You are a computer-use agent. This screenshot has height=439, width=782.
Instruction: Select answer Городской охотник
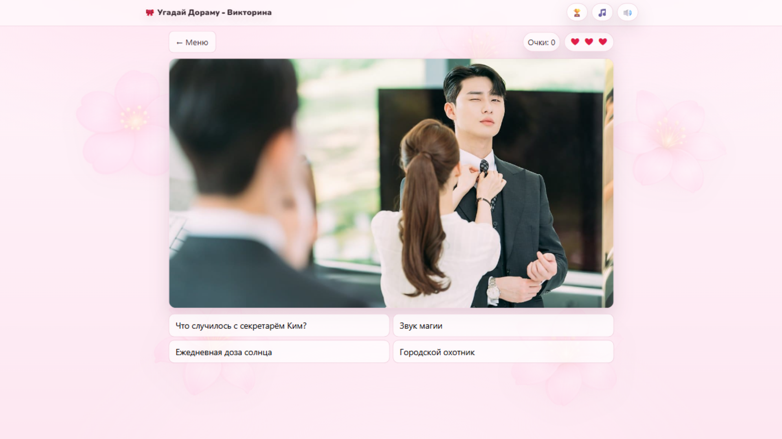pyautogui.click(x=503, y=352)
